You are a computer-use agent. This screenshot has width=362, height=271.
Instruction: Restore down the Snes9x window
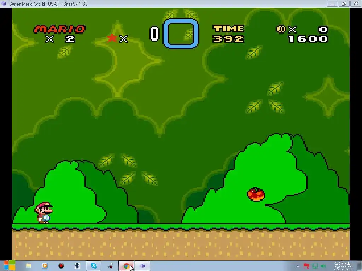coord(344,4)
